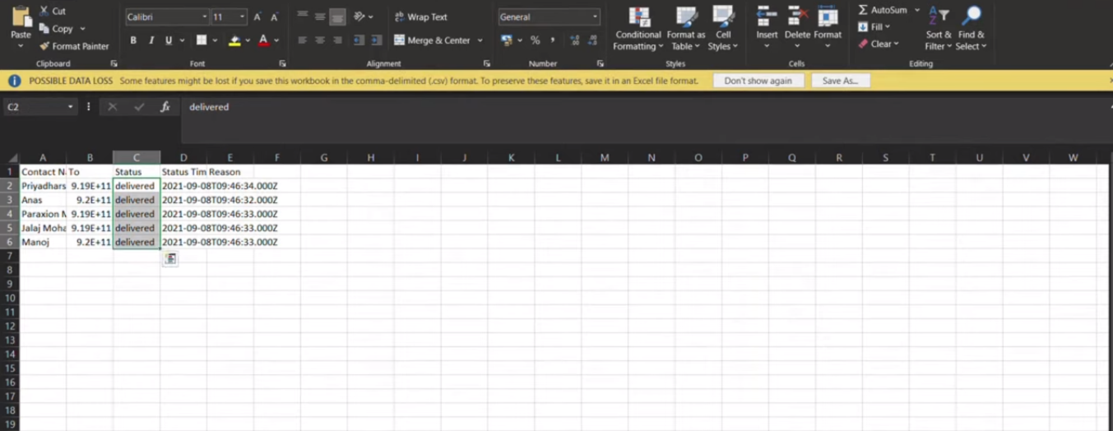The image size is (1113, 431).
Task: Decrease the cell indent
Action: tap(359, 40)
